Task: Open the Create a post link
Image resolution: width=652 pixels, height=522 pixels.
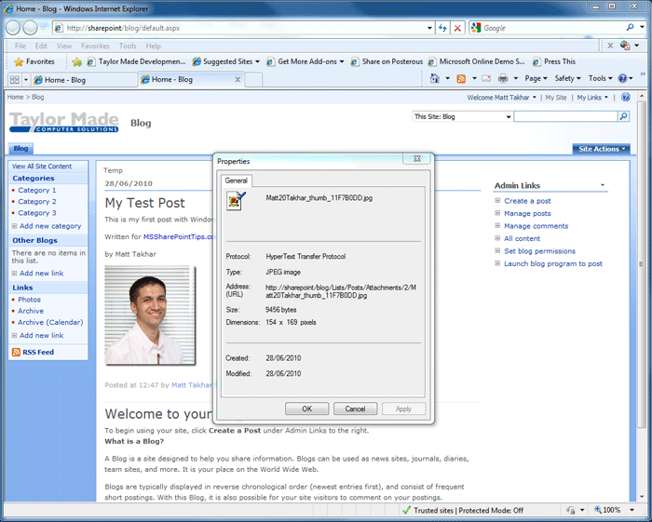Action: 527,201
